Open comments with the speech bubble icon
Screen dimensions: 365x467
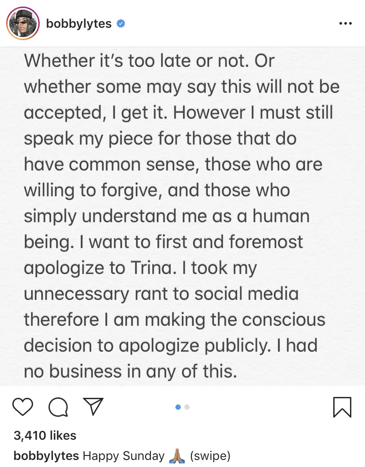58,407
